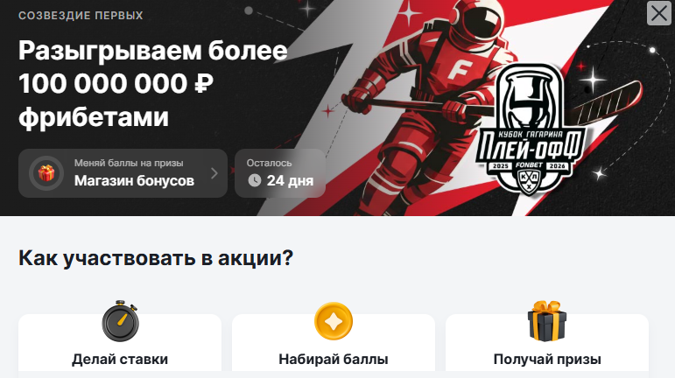Viewport: 675px width, 378px height.
Task: Click the Как участвовать в акции? heading
Action: (x=156, y=258)
